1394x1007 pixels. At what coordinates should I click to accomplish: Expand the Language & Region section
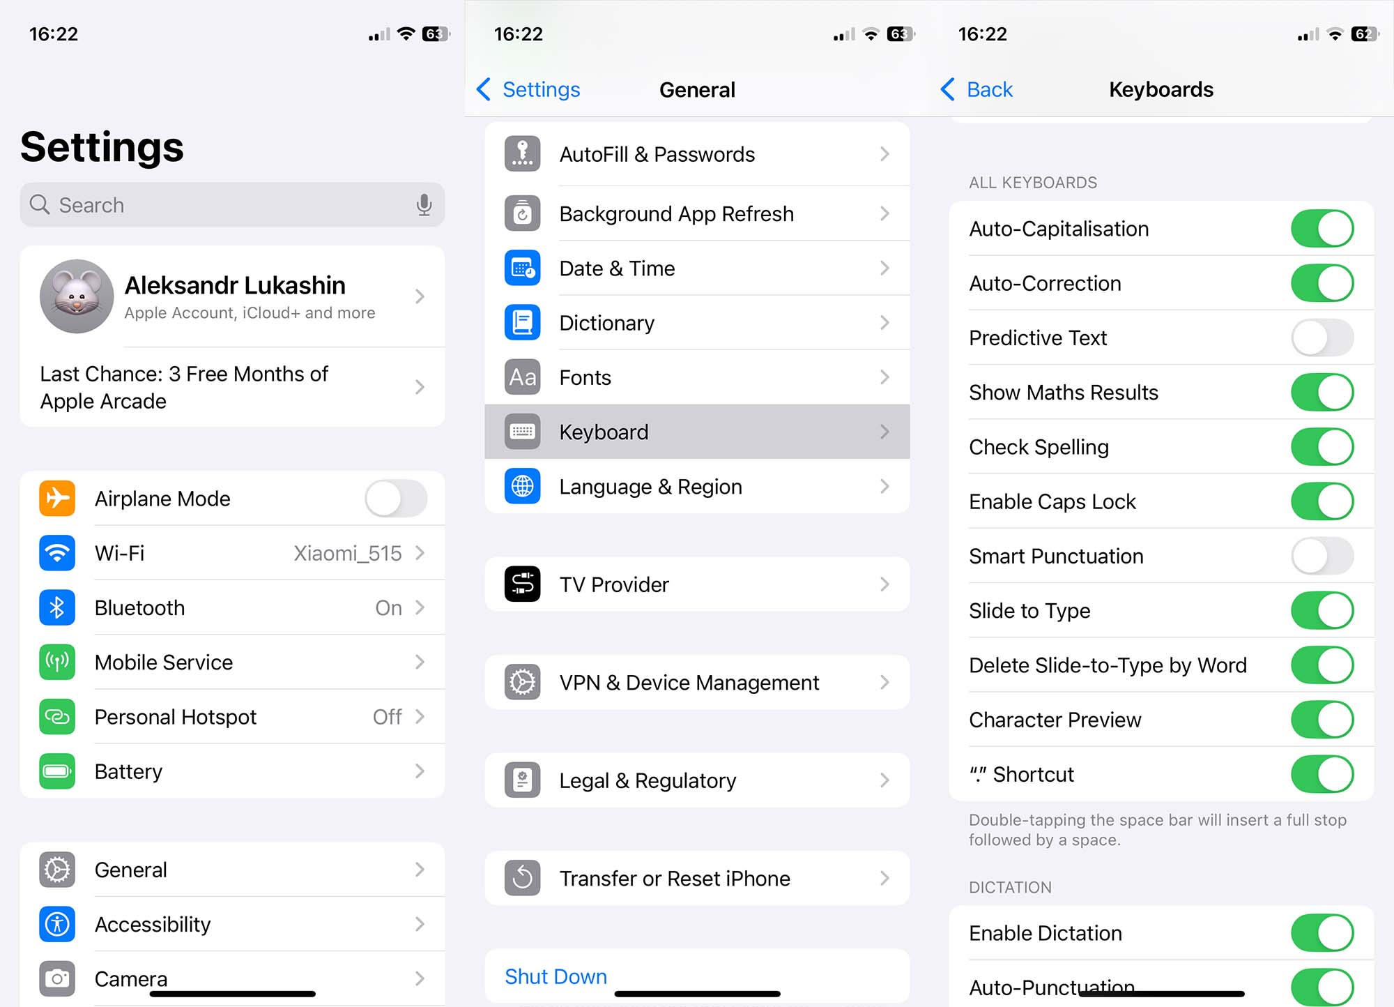[x=697, y=486]
